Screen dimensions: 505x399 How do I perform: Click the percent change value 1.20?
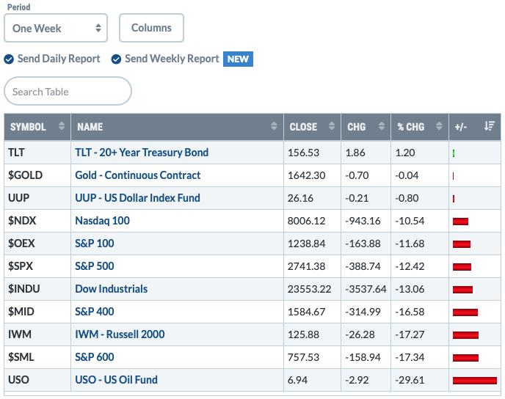click(x=405, y=153)
